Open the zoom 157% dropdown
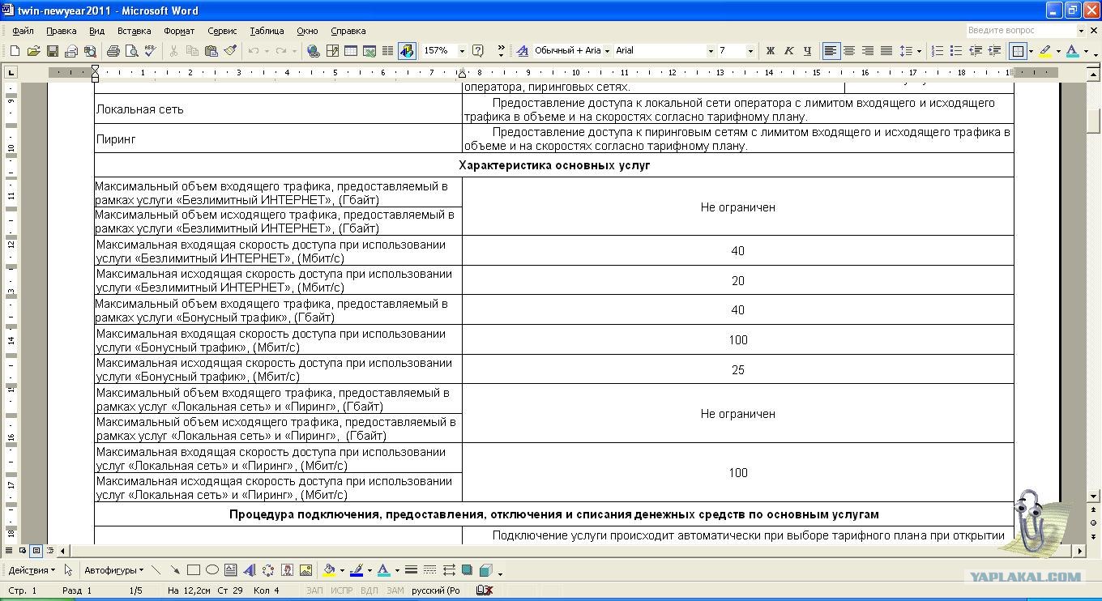The image size is (1102, 601). click(x=462, y=51)
